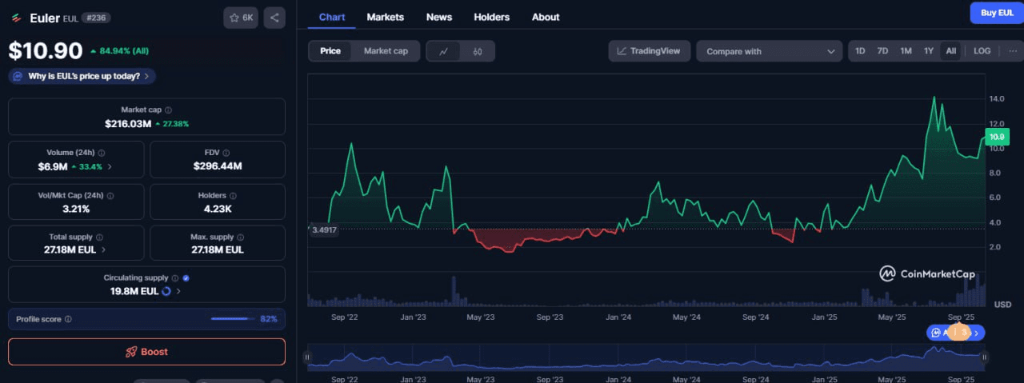Select the 7D time range
The width and height of the screenshot is (1024, 383).
point(882,51)
